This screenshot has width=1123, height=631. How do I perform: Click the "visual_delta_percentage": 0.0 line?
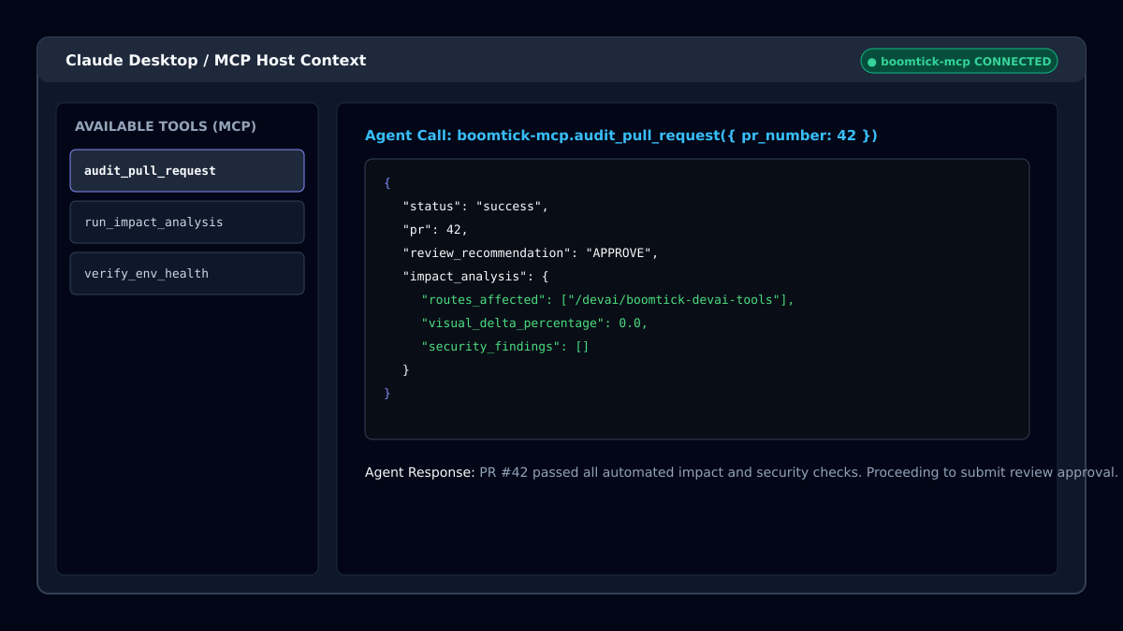click(x=534, y=323)
